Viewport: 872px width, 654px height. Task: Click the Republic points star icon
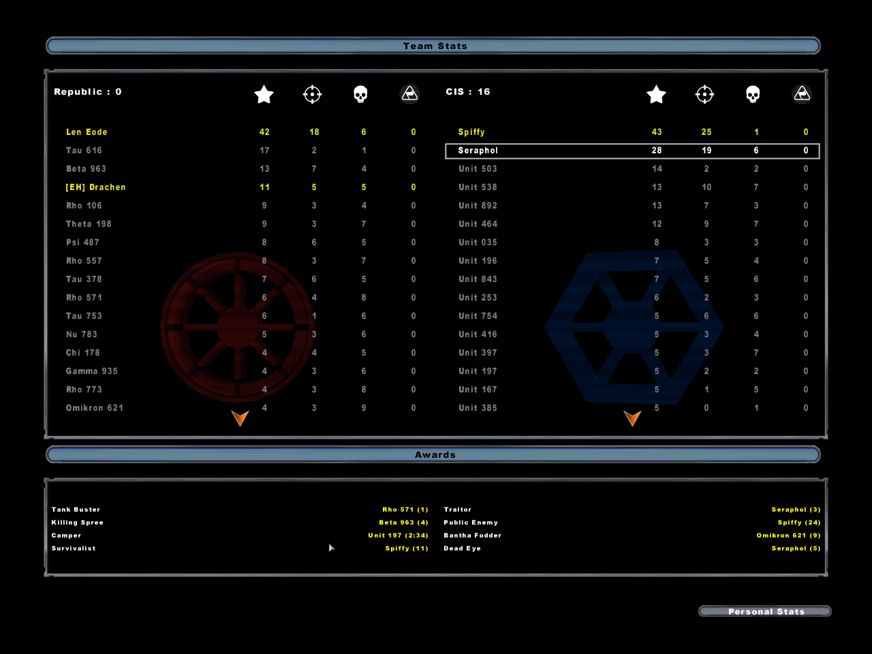(x=264, y=94)
